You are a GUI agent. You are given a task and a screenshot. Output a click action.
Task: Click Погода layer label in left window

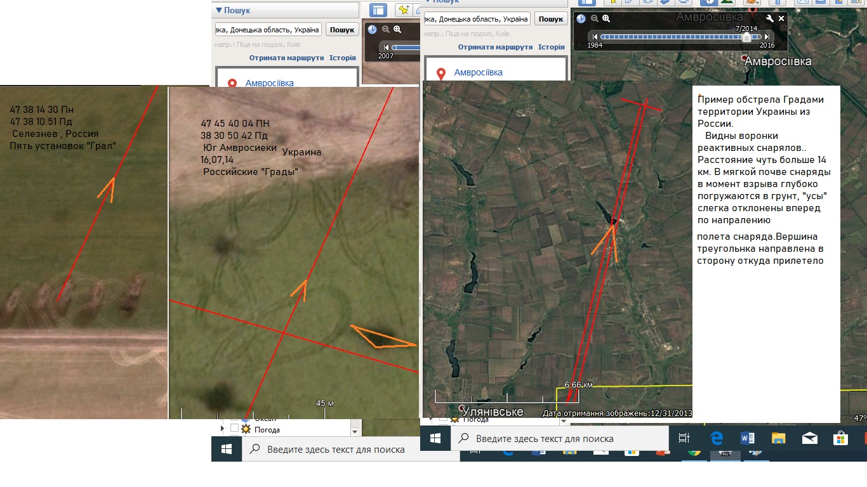coord(267,429)
